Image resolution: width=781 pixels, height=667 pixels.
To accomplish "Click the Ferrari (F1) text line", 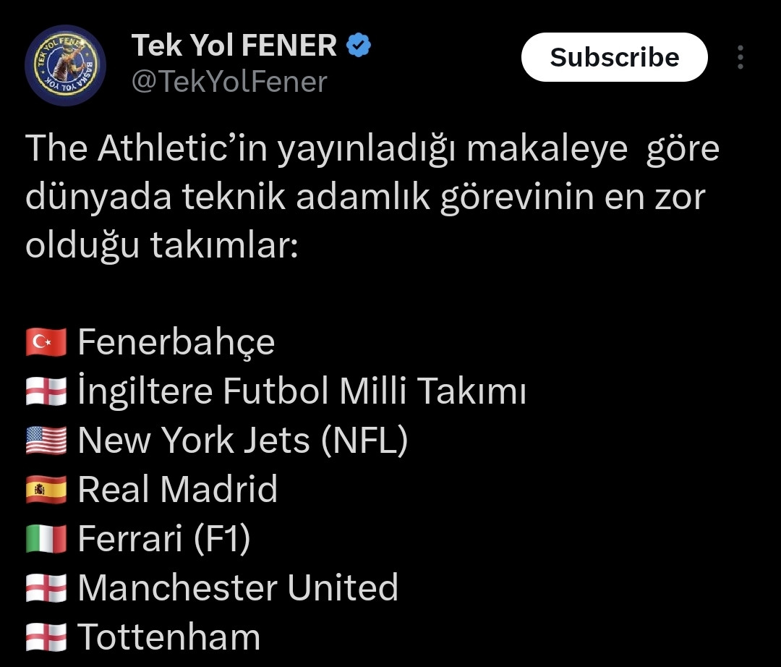I will (x=164, y=539).
